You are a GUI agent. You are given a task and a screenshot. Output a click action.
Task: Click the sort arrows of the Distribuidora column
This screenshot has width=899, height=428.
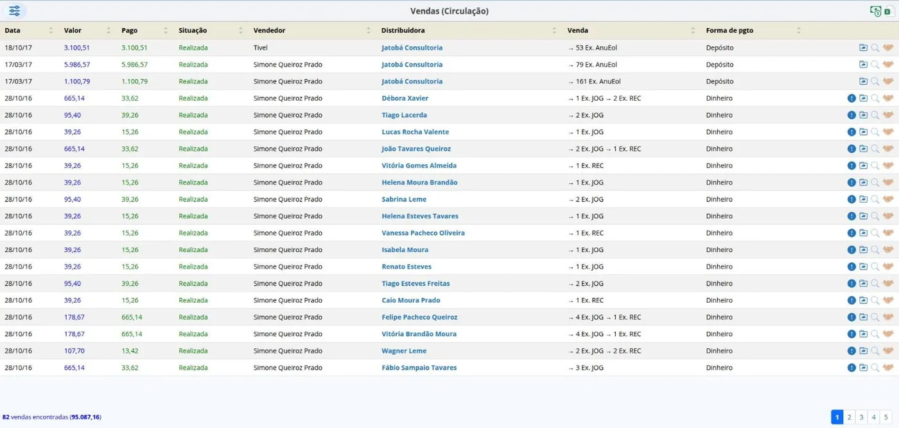(x=555, y=30)
